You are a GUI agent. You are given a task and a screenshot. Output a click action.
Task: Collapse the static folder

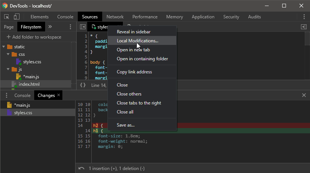pos(3,47)
